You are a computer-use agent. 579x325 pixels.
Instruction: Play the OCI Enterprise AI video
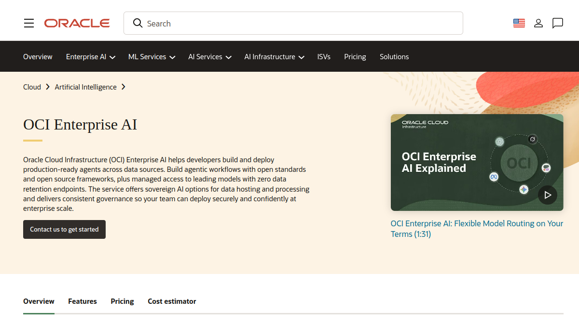click(x=548, y=195)
